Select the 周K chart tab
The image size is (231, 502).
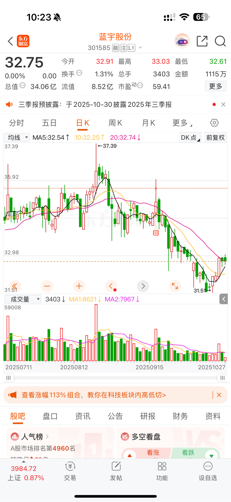(115, 123)
